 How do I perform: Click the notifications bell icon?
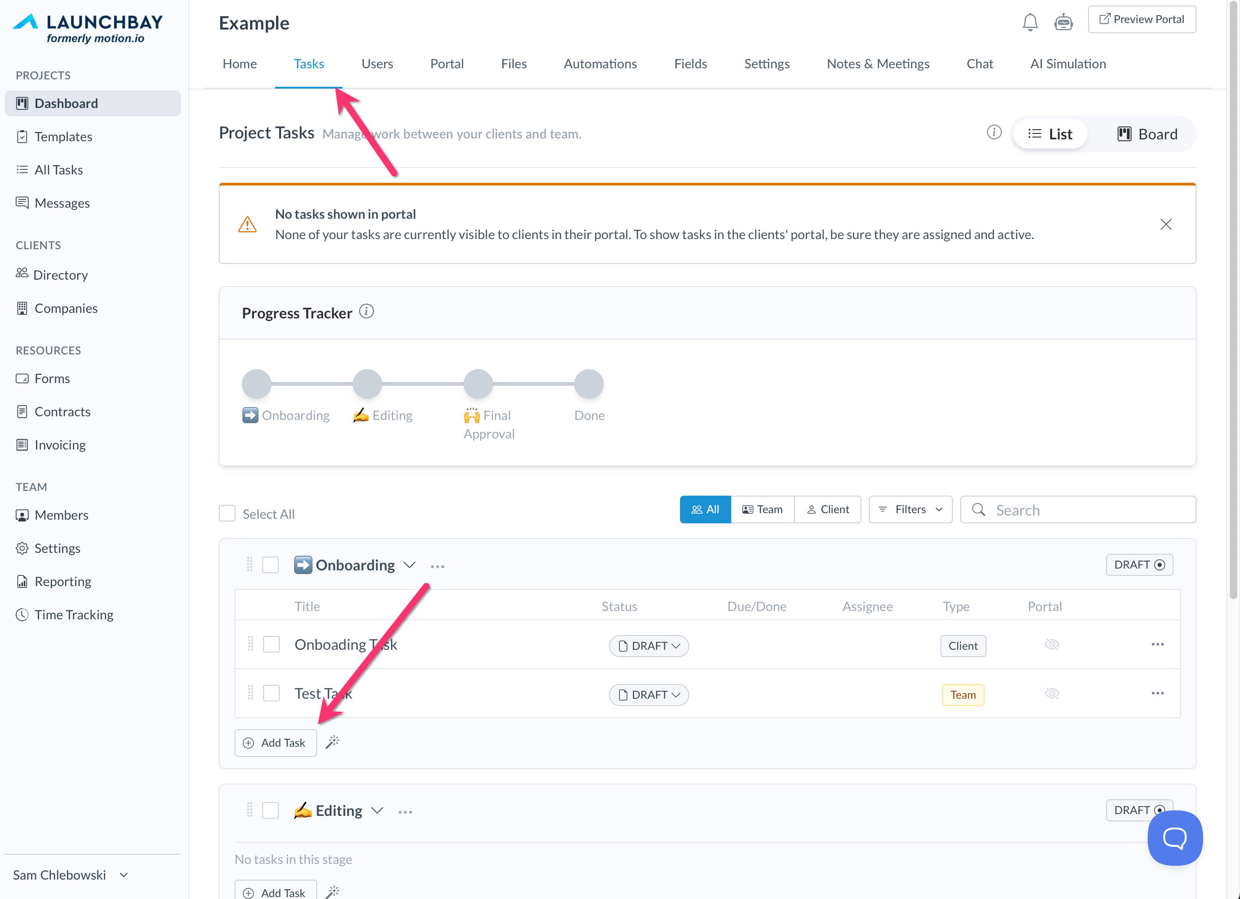pos(1029,22)
